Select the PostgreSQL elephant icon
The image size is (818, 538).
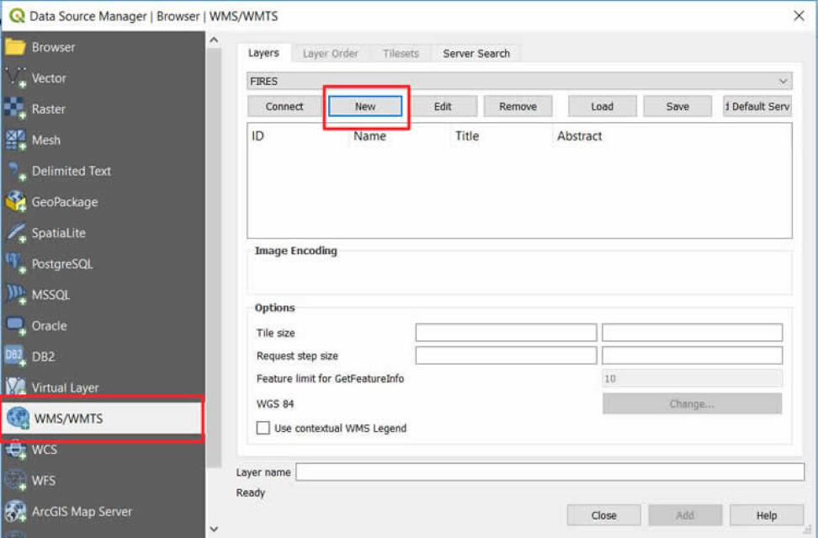pyautogui.click(x=14, y=264)
